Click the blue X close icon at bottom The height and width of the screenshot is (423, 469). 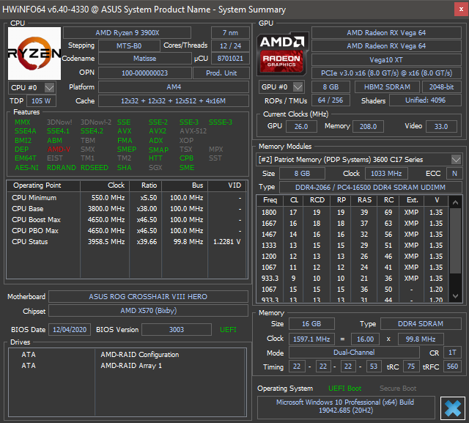click(x=453, y=408)
